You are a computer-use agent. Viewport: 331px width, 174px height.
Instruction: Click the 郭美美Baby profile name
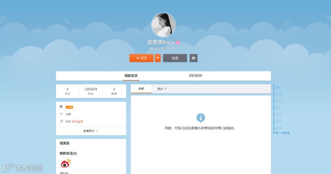[161, 42]
